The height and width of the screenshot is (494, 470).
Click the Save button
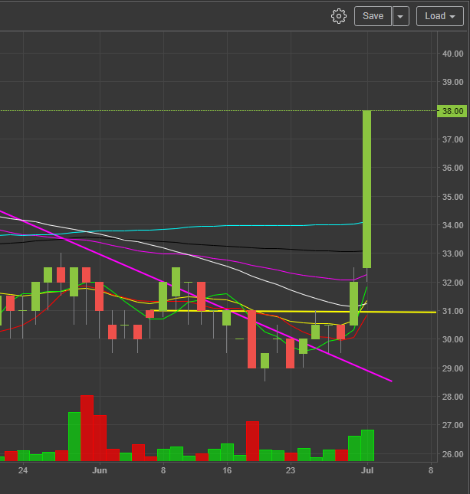point(373,16)
